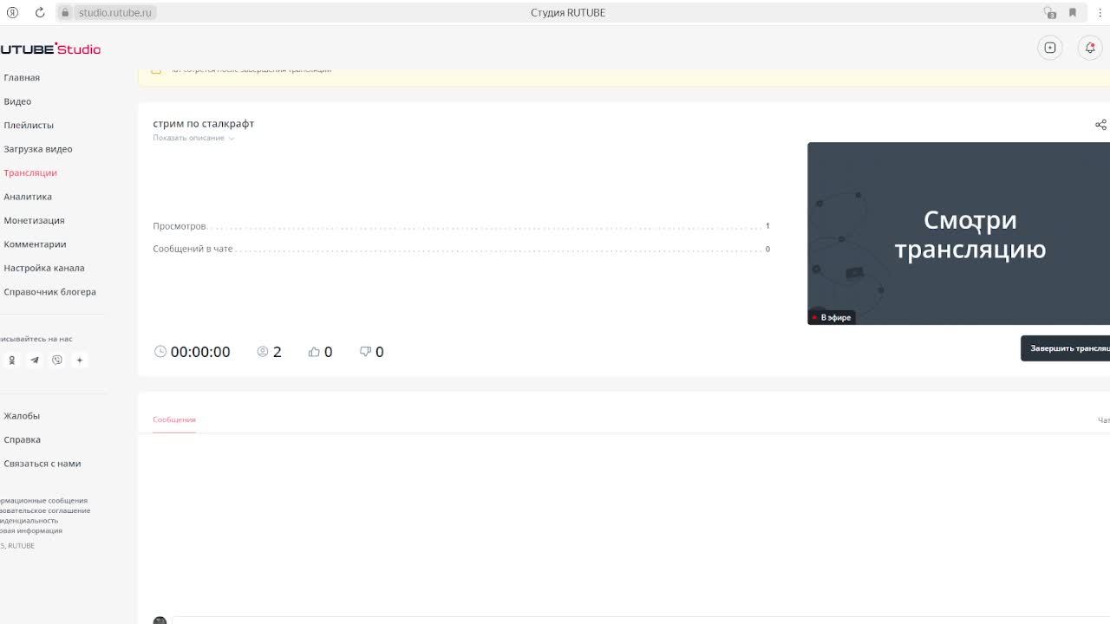Click the thumbs-down dislikes icon
The width and height of the screenshot is (1110, 624).
[x=365, y=352]
